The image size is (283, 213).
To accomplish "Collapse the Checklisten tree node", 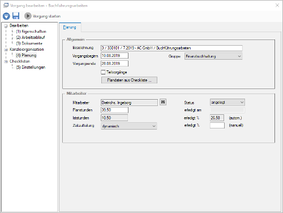I will click(6, 61).
